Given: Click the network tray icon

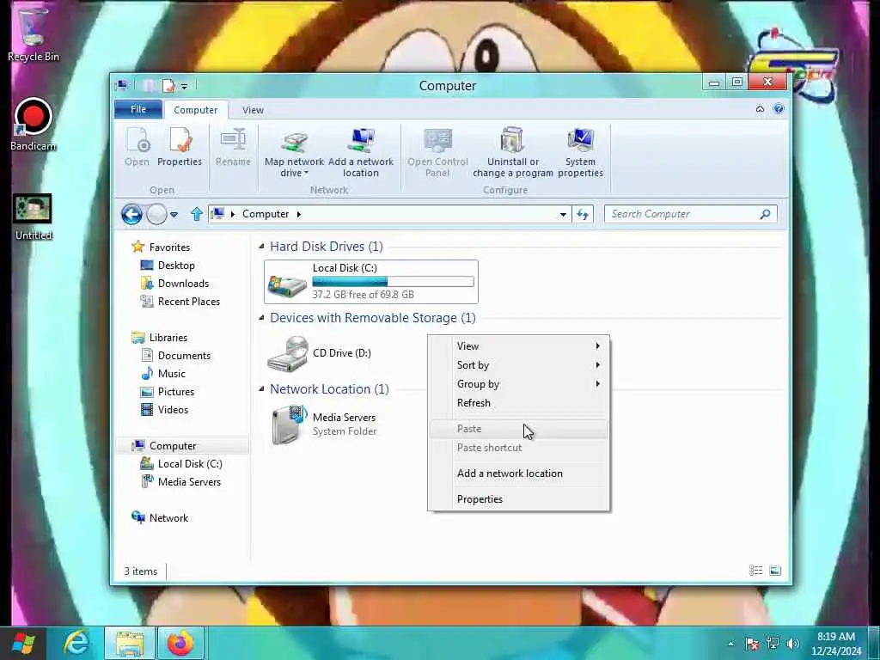Looking at the screenshot, I should pyautogui.click(x=773, y=643).
